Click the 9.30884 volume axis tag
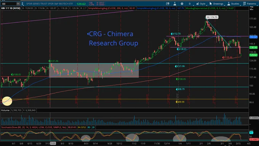This screenshot has width=259, height=146. coord(254,118)
